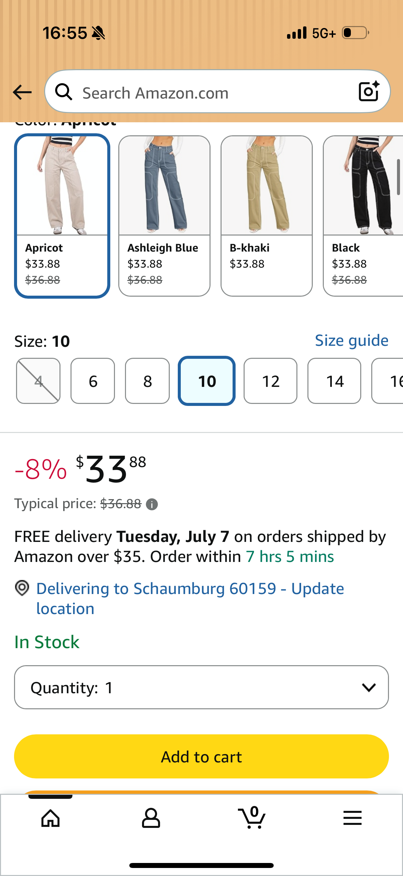The width and height of the screenshot is (403, 876).
Task: Tap the search magnifier icon
Action: pyautogui.click(x=64, y=92)
